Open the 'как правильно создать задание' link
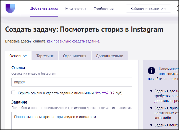This screenshot has height=130, width=179. 73,41
